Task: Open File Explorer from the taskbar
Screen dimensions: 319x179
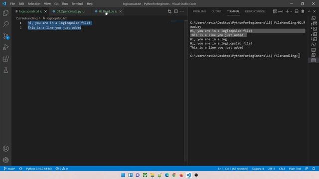Action: [152, 175]
